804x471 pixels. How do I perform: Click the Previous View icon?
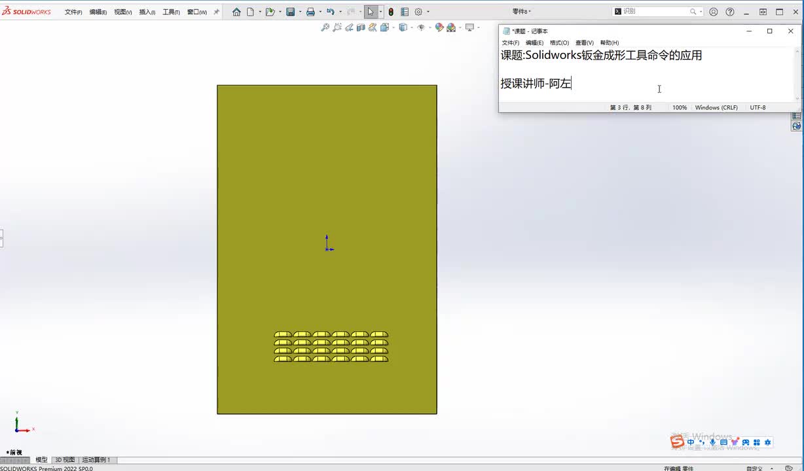[349, 27]
